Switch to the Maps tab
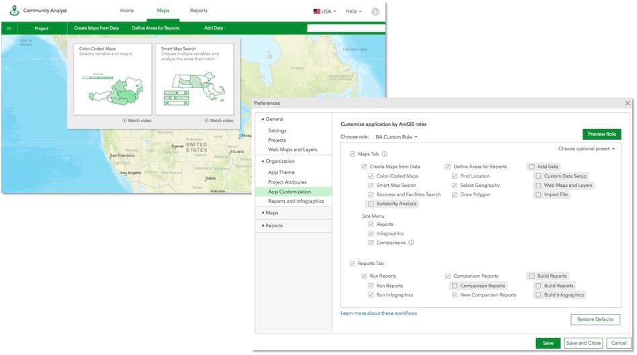This screenshot has width=637, height=355. tap(163, 11)
